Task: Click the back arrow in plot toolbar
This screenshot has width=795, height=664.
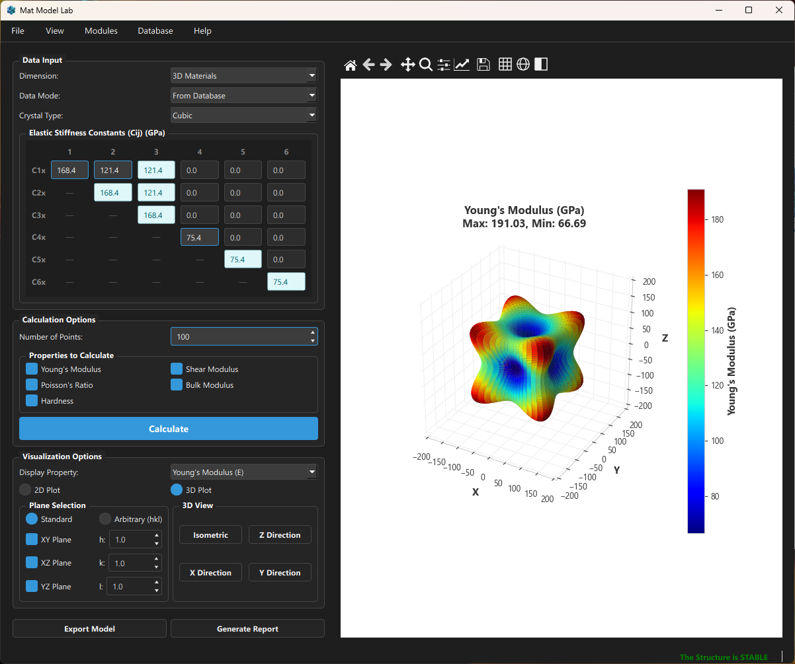Action: pyautogui.click(x=369, y=65)
